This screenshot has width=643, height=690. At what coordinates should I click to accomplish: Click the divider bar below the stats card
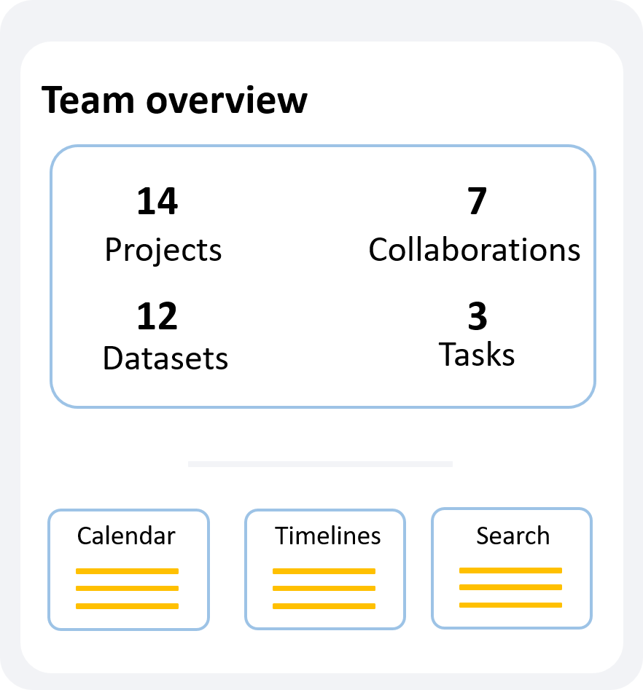pos(321,464)
